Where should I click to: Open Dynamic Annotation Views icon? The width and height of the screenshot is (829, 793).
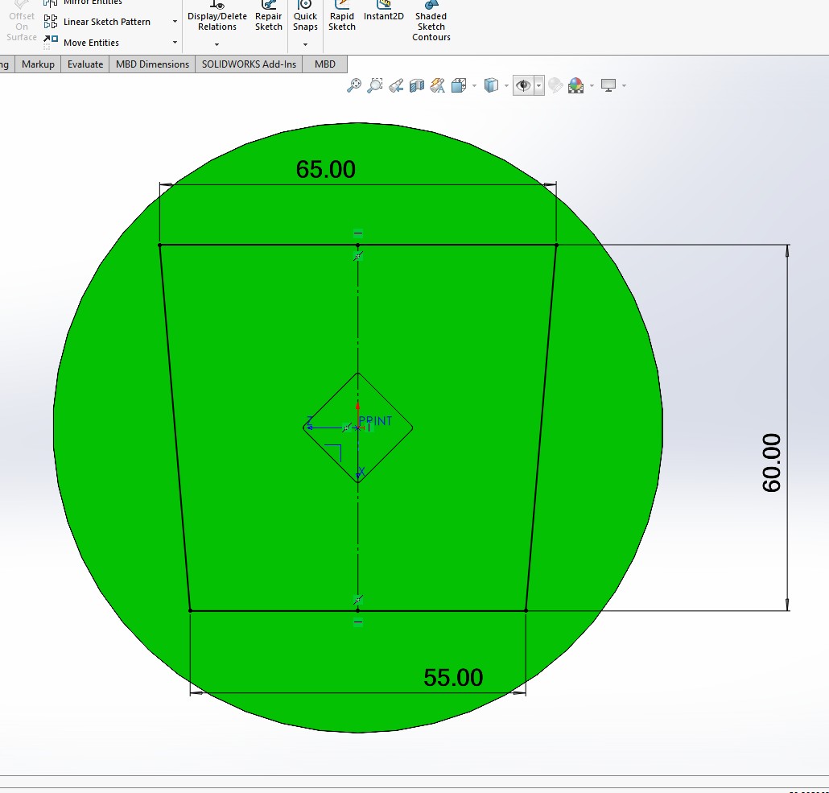tap(438, 85)
